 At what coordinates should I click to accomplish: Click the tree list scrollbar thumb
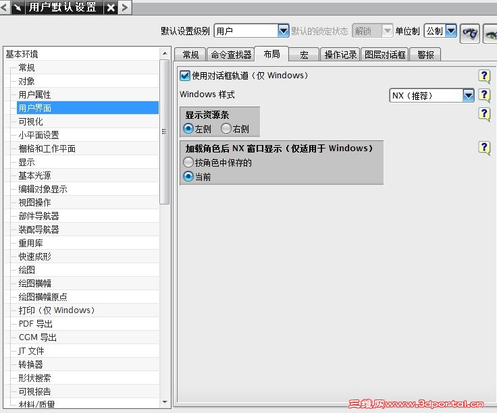165,132
